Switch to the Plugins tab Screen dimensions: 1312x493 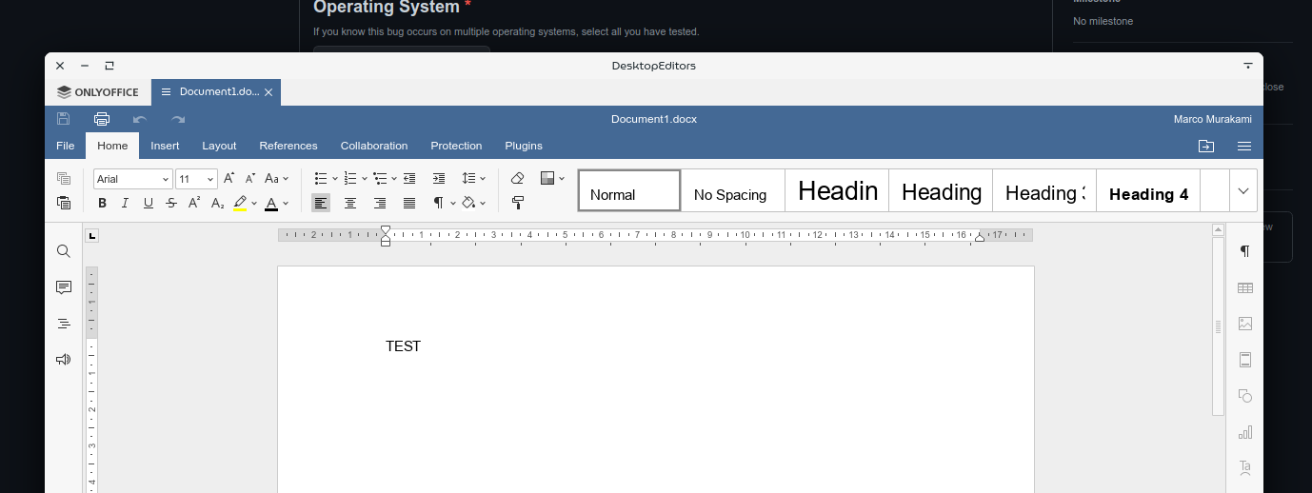[x=524, y=146]
